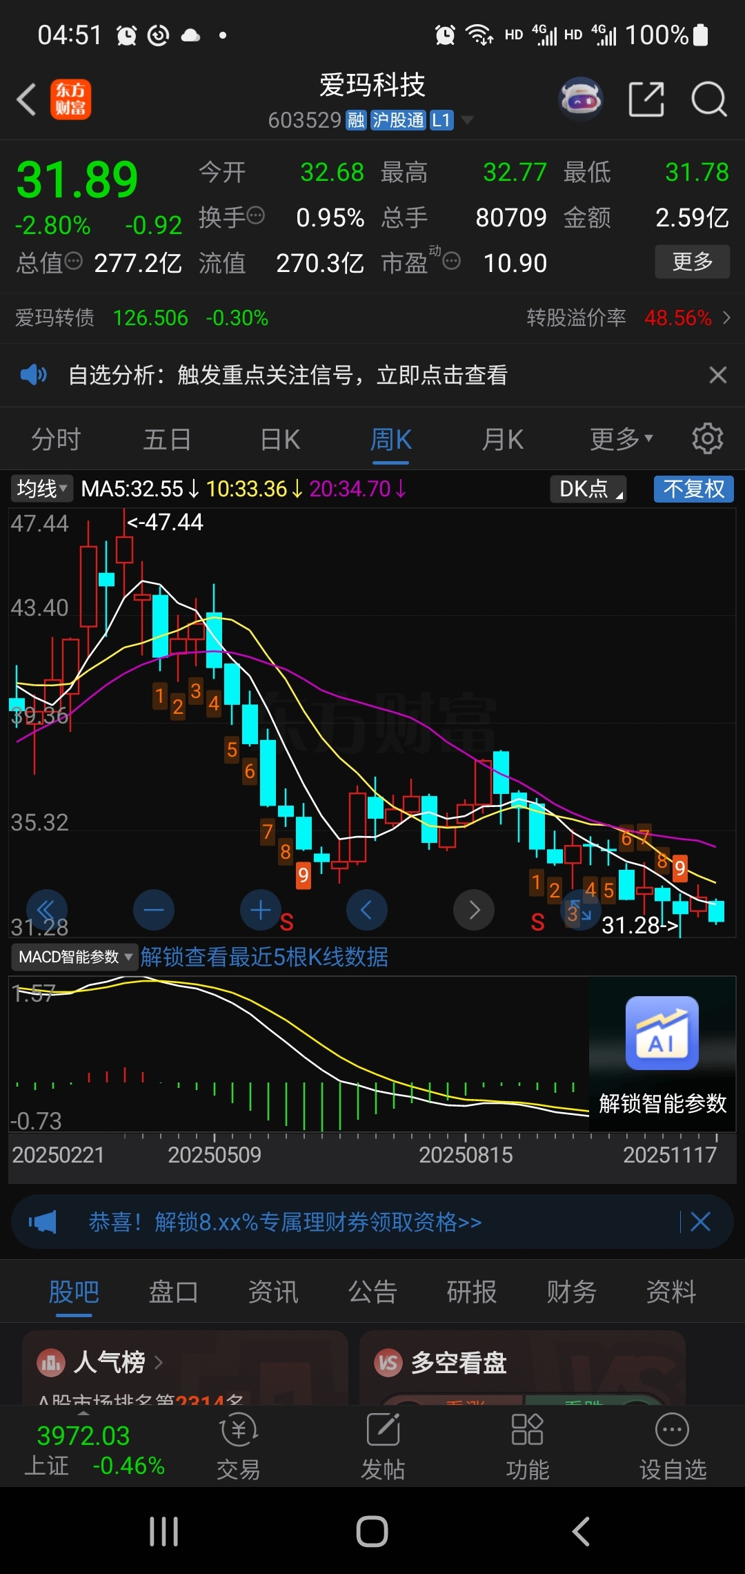This screenshot has height=1574, width=745.
Task: Switch to 日K chart tab
Action: pos(280,439)
